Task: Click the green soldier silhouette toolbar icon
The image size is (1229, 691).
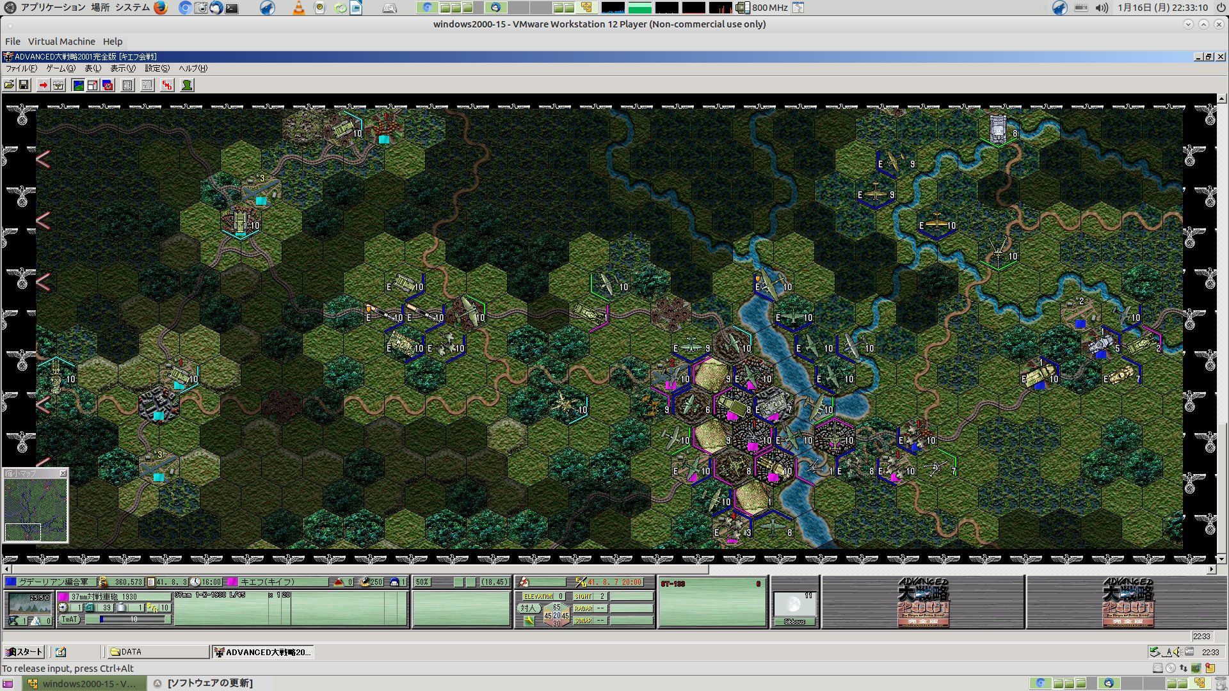Action: pos(187,85)
